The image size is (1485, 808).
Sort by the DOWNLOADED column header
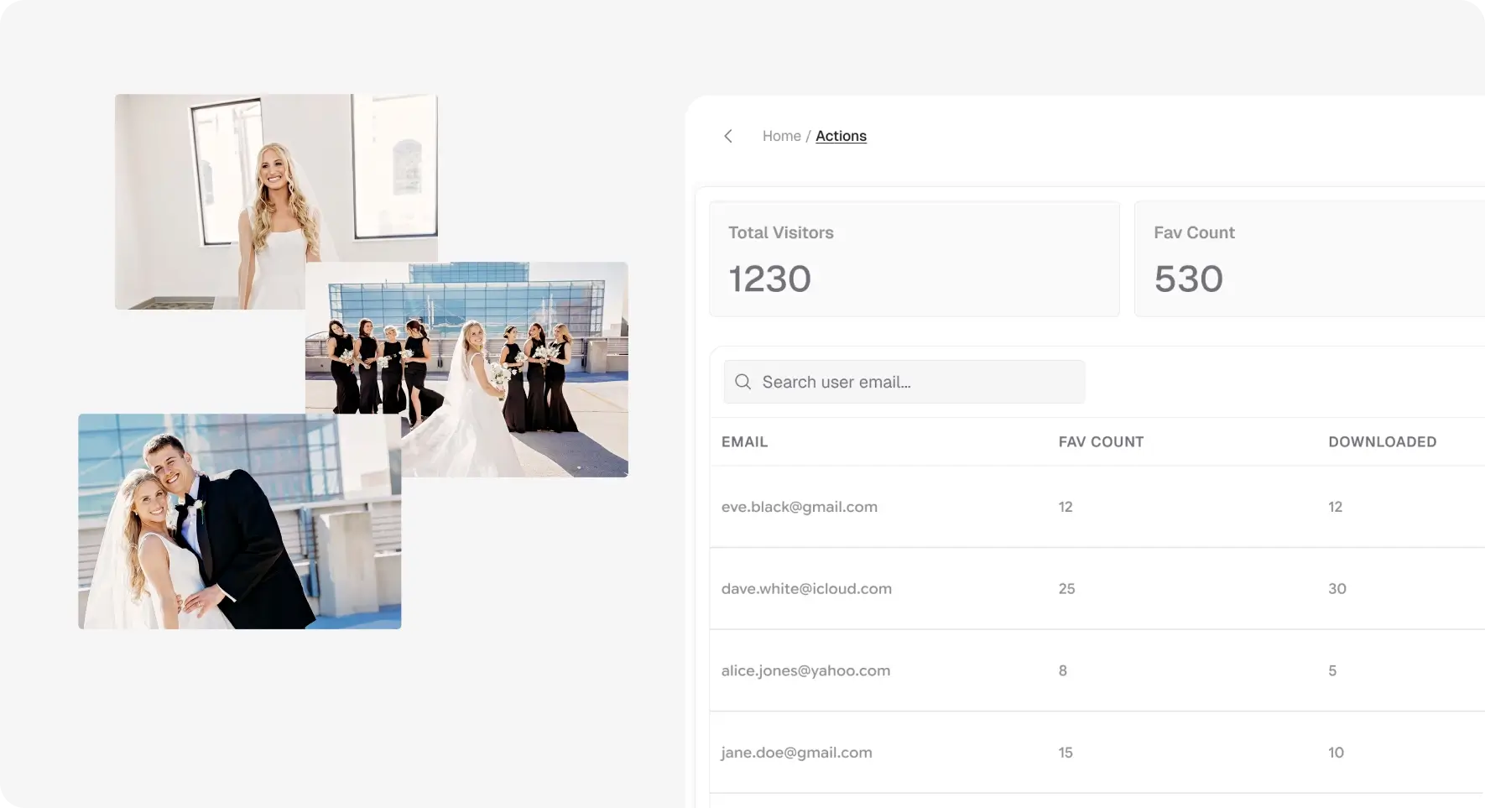pyautogui.click(x=1382, y=442)
